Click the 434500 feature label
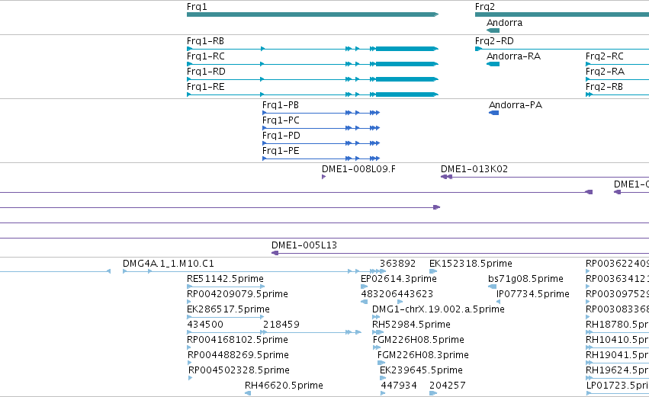649x397 pixels. (x=205, y=325)
